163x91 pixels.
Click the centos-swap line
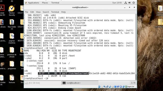(x=35, y=66)
